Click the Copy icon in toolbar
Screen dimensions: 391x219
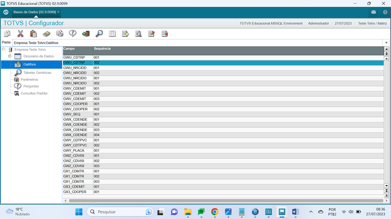pos(7,33)
